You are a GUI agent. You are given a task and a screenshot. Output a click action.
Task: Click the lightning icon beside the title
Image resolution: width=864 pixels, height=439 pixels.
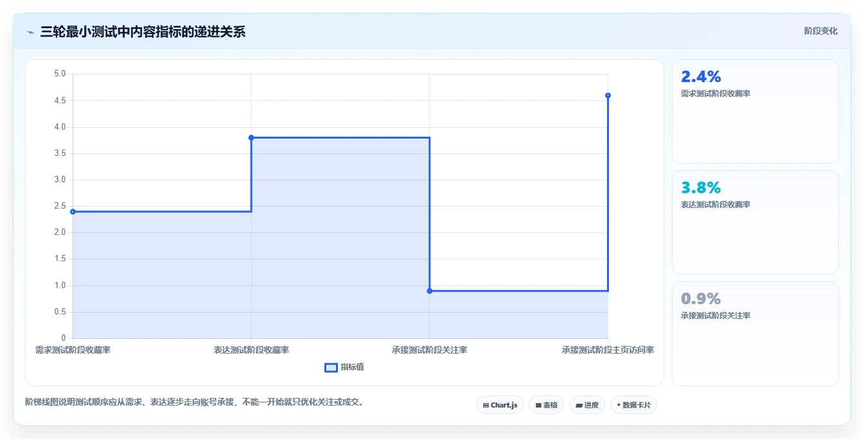(x=30, y=31)
